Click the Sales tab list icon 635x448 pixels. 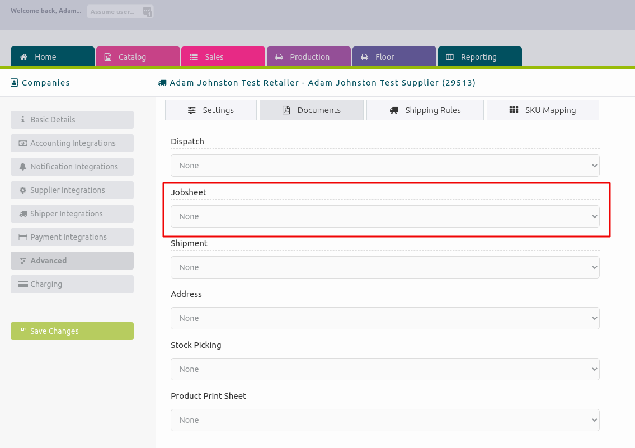tap(194, 57)
